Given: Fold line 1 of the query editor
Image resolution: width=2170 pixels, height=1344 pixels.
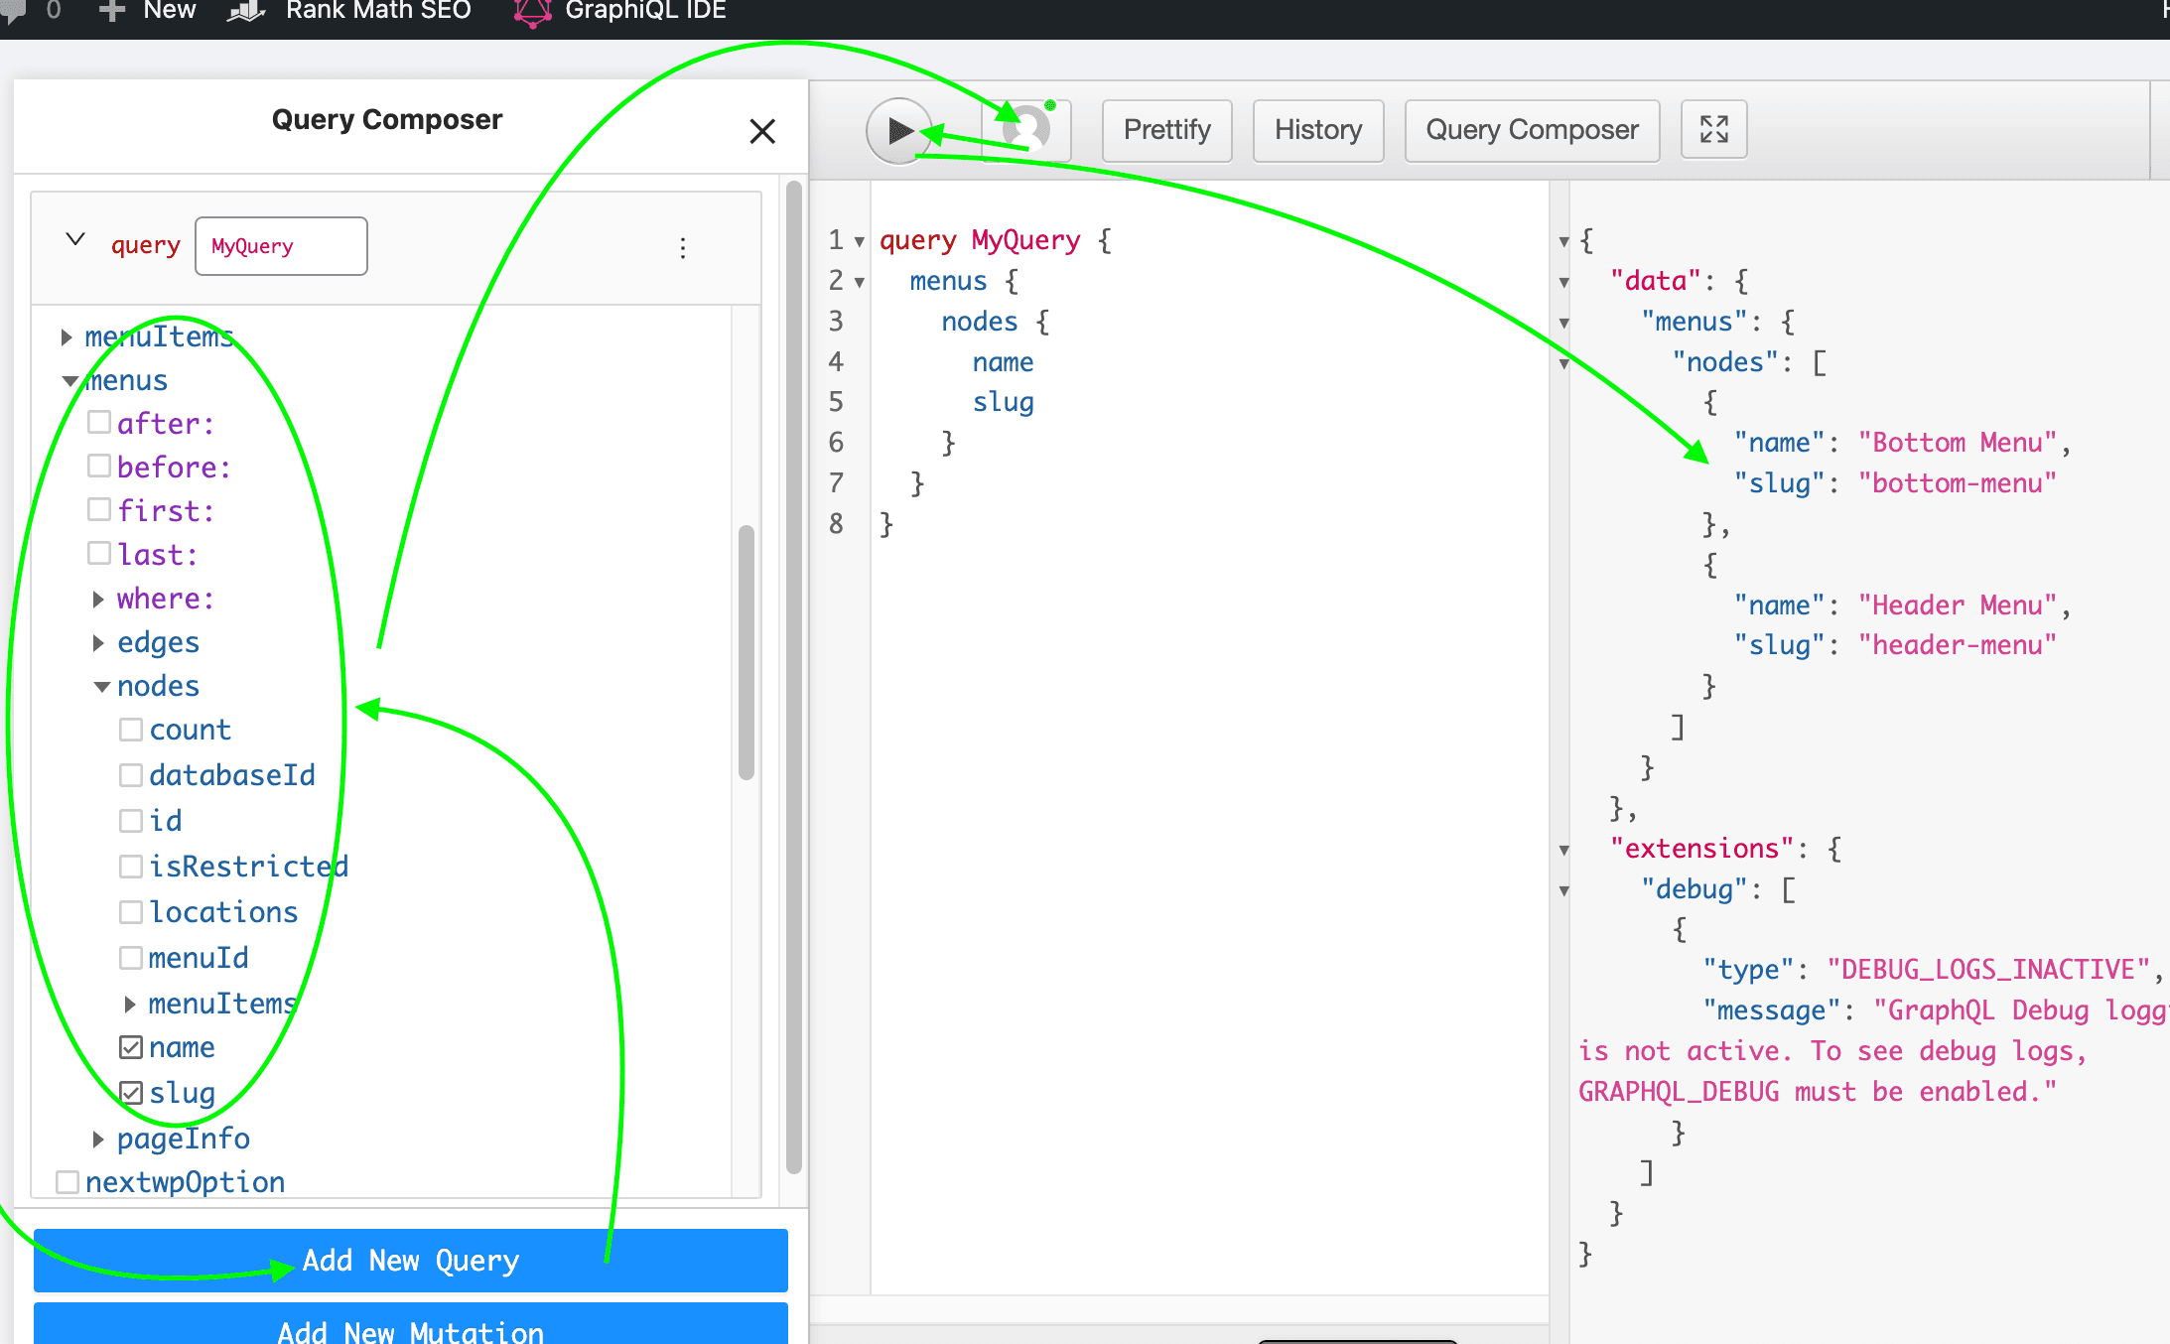Looking at the screenshot, I should tap(860, 241).
